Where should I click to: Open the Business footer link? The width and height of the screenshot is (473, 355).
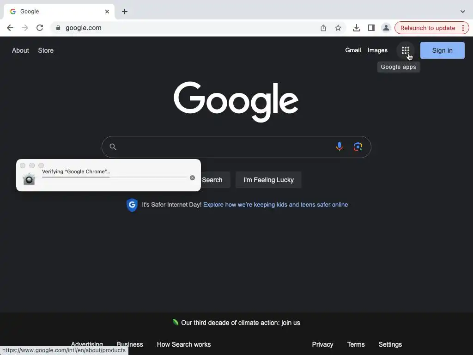pyautogui.click(x=130, y=344)
